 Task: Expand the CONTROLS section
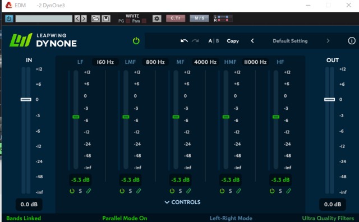tap(182, 202)
